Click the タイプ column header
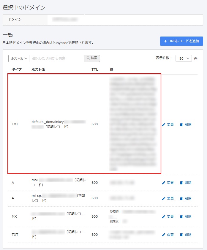Image resolution: width=207 pixels, height=250 pixels. [x=17, y=69]
